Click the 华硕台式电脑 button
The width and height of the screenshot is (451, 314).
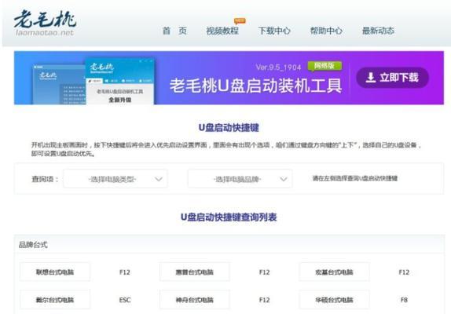pyautogui.click(x=334, y=300)
